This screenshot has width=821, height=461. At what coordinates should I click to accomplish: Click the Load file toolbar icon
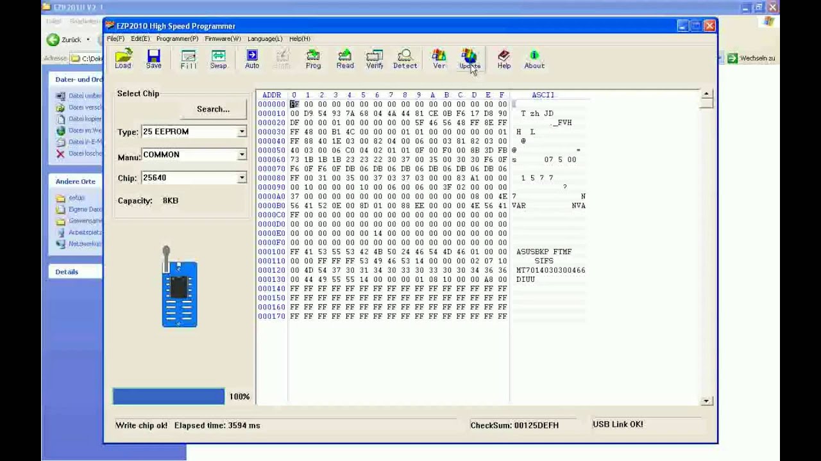pyautogui.click(x=123, y=59)
